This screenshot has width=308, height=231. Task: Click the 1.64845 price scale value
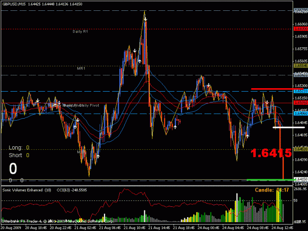pos(301,123)
